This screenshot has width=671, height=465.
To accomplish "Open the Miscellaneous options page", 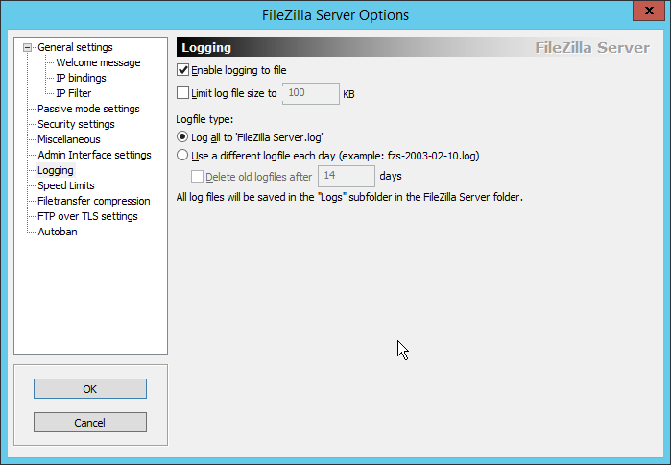I will (x=69, y=139).
